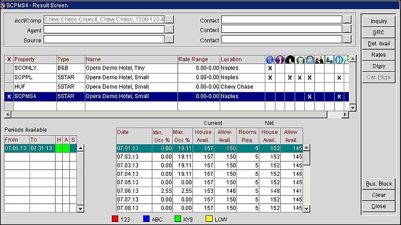Viewport: 401px width, 225px height.
Task: Click the black silhouette feature icon
Action: (290, 59)
